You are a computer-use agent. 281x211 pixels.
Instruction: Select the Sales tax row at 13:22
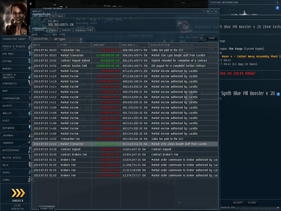pyautogui.click(x=125, y=139)
